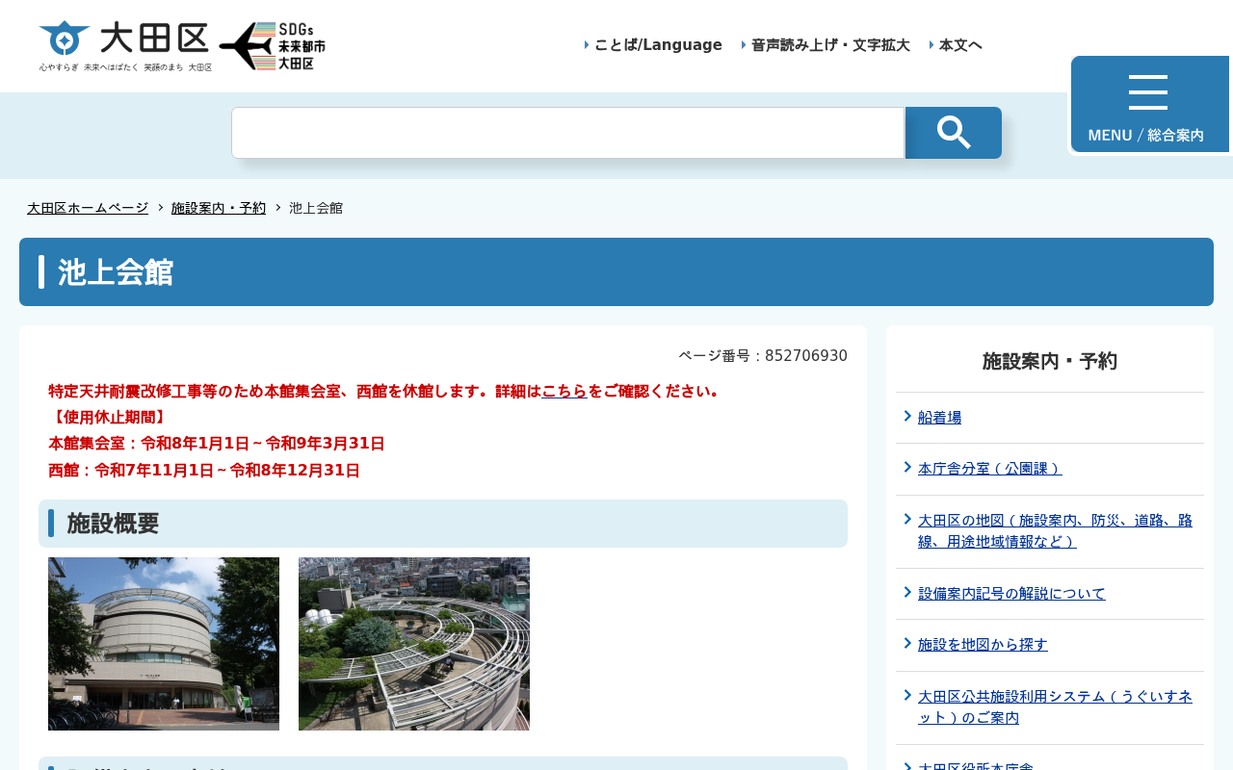Click the ページ番号：852706930 text

pos(763,356)
